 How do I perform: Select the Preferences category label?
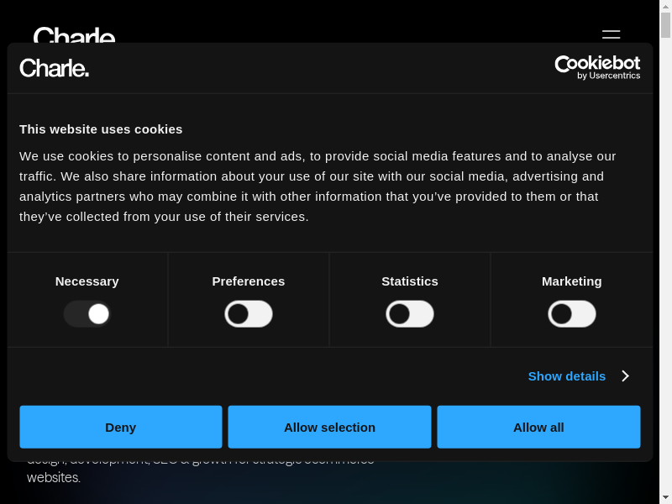pos(249,281)
